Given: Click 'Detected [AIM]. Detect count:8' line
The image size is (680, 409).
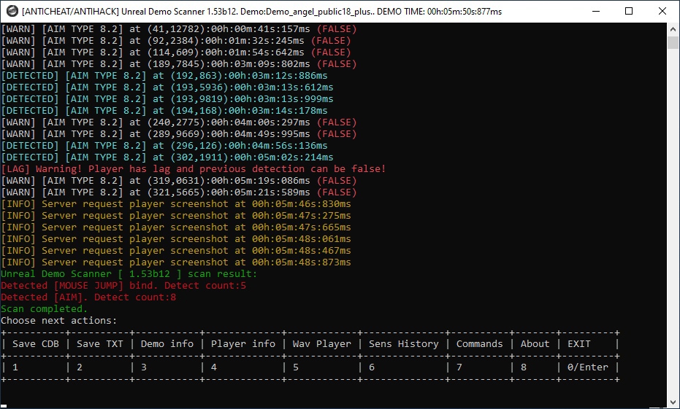Looking at the screenshot, I should [x=88, y=297].
